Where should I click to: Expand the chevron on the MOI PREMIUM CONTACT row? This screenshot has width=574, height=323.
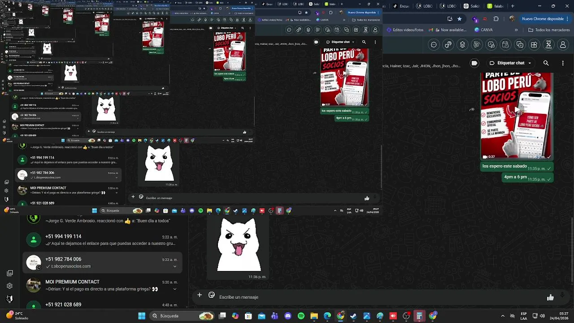pos(175,289)
